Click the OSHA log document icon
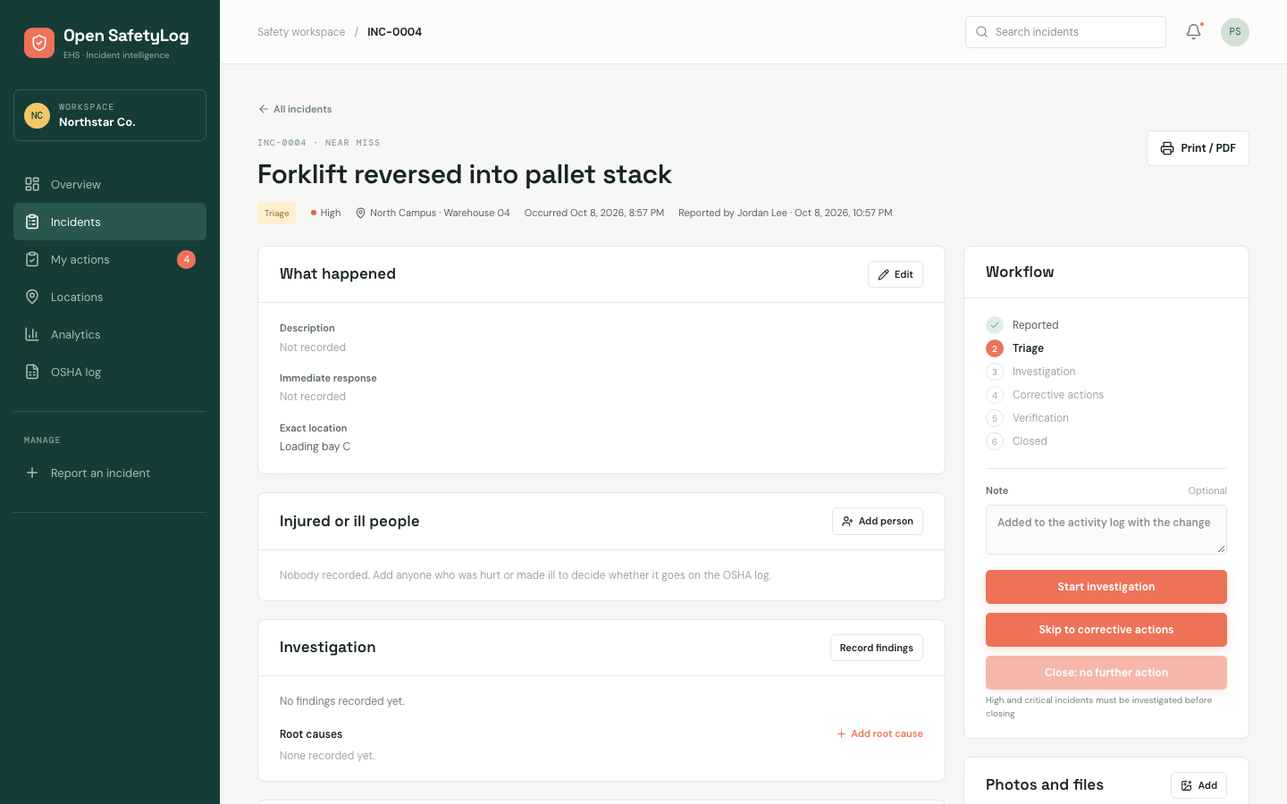This screenshot has width=1287, height=804. (32, 372)
